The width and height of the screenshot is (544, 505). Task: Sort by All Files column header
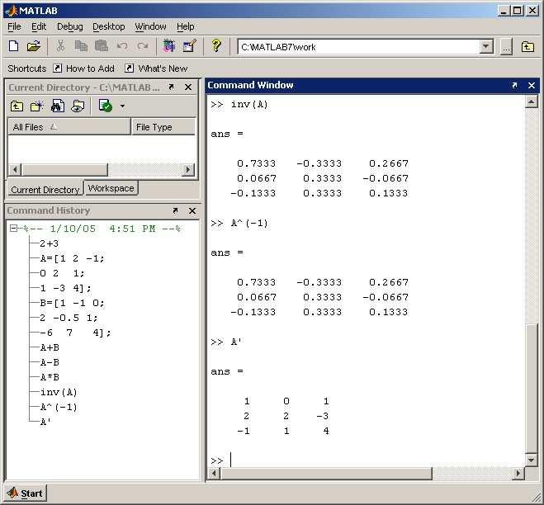[69, 127]
